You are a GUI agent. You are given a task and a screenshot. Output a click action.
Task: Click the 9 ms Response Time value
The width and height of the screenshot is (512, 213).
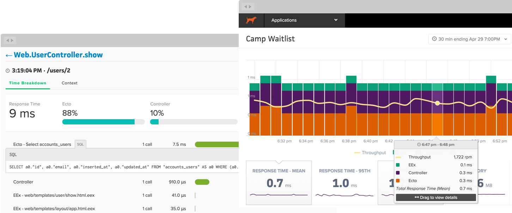point(22,114)
